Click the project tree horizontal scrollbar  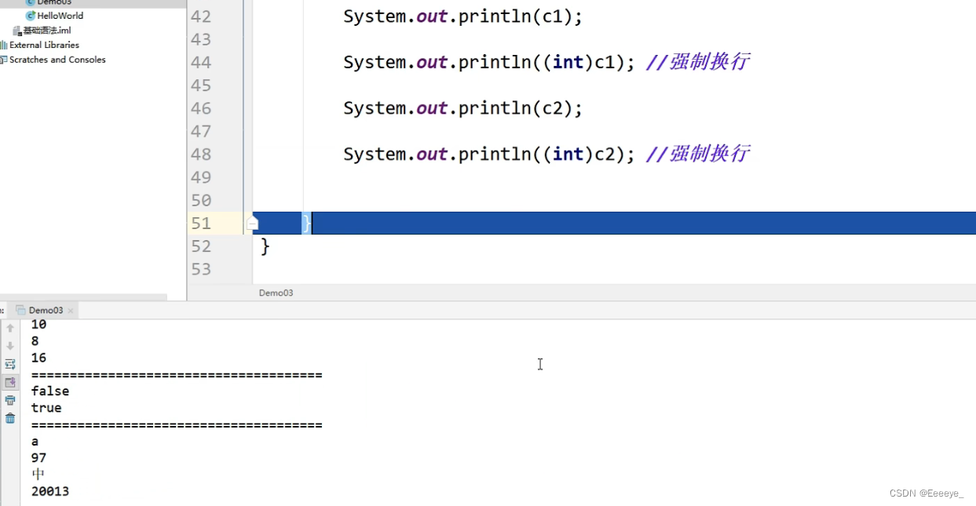click(x=83, y=297)
